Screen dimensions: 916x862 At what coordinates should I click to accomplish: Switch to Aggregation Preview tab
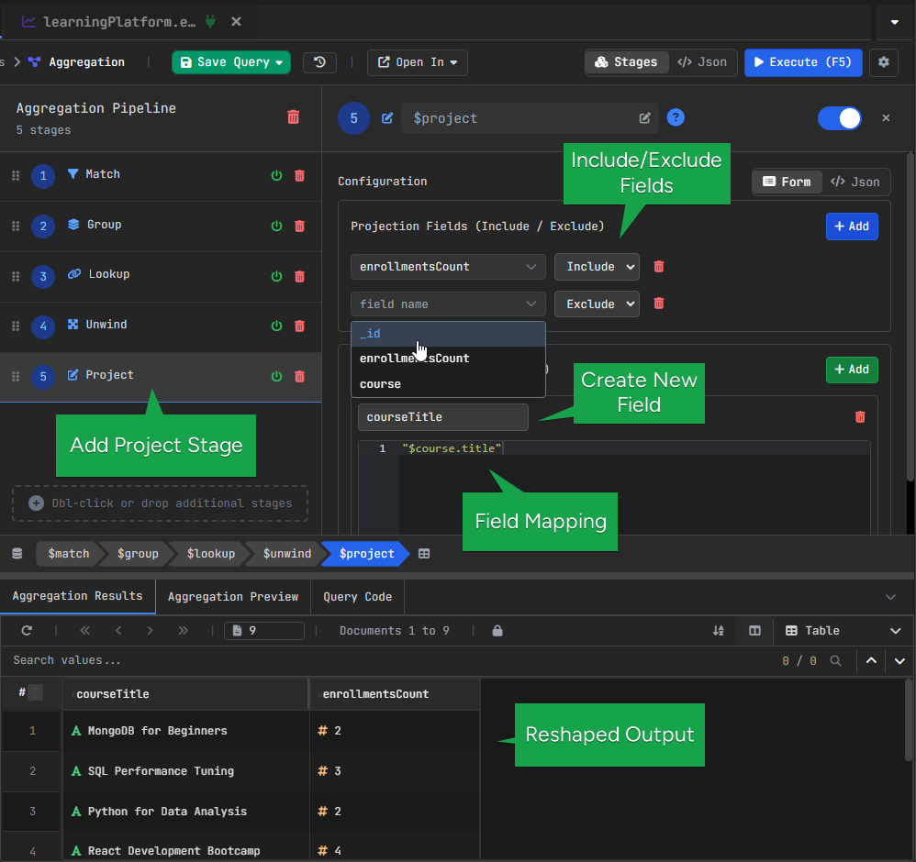pos(233,596)
